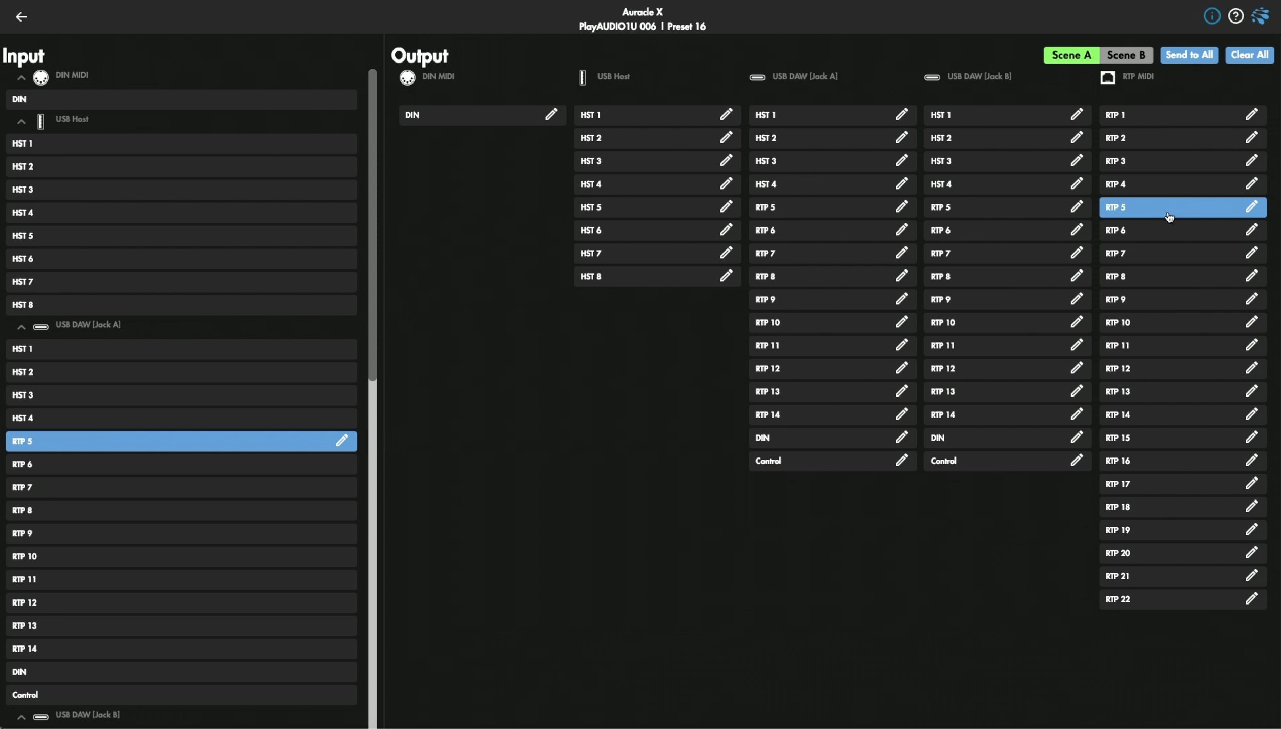The image size is (1281, 729).
Task: Open the info icon at top right
Action: click(1211, 16)
